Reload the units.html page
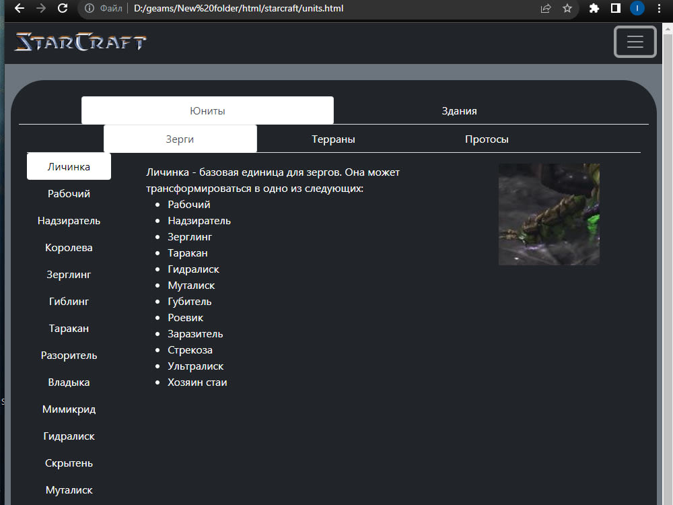Image resolution: width=673 pixels, height=505 pixels. (x=63, y=8)
